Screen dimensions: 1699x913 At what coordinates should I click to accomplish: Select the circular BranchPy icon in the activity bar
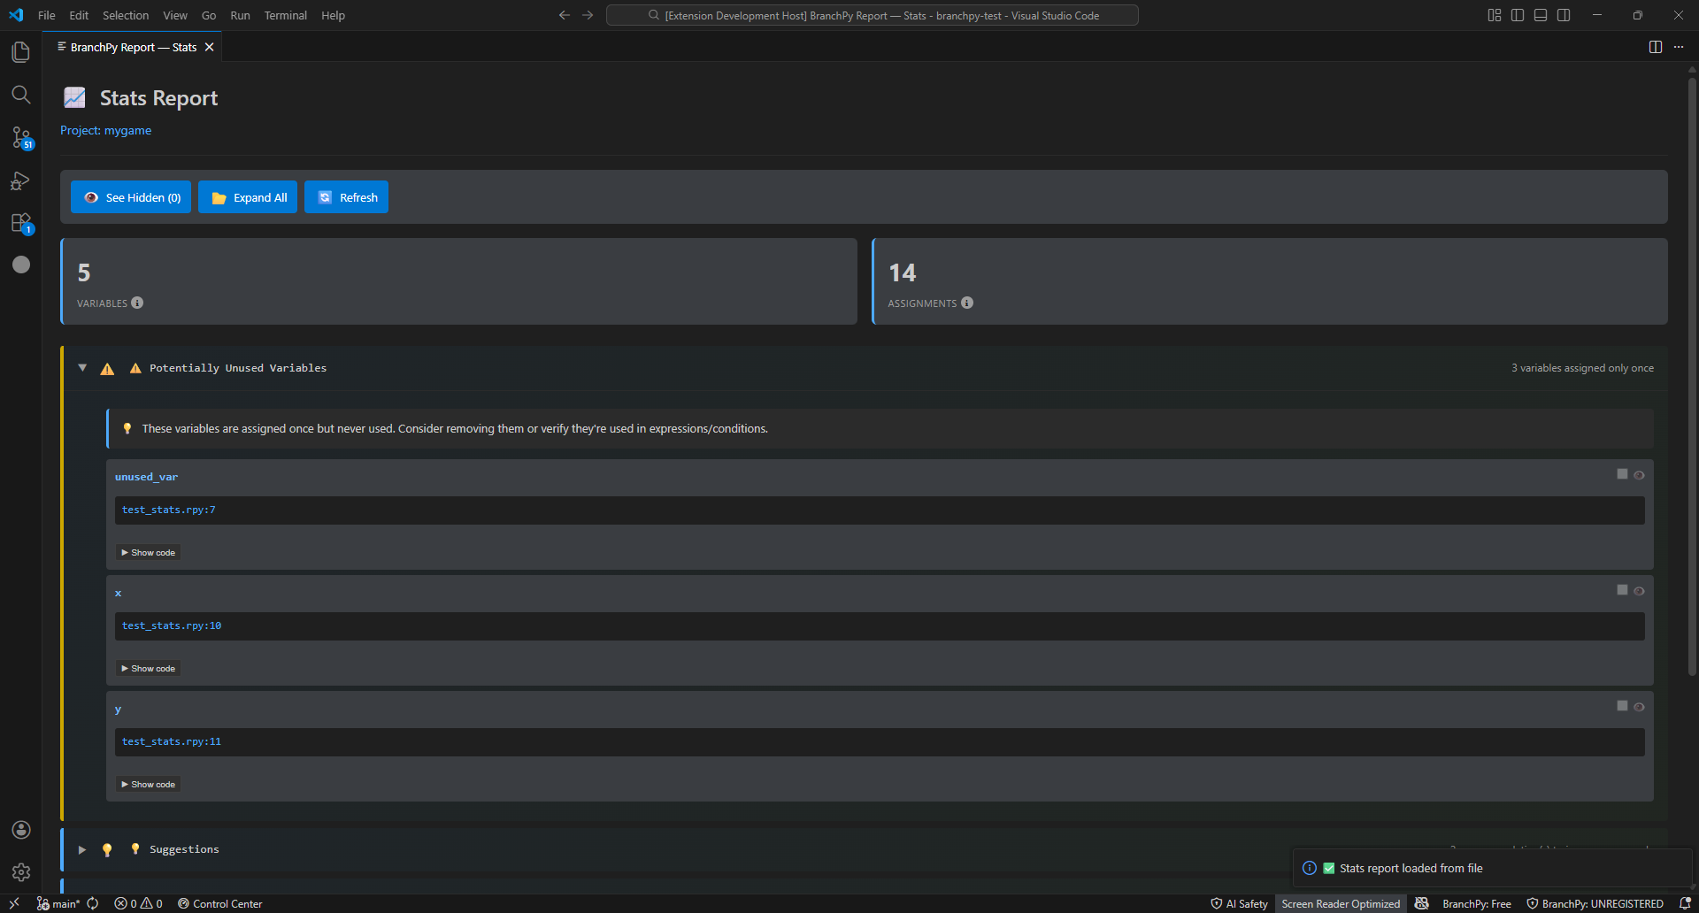click(x=20, y=264)
